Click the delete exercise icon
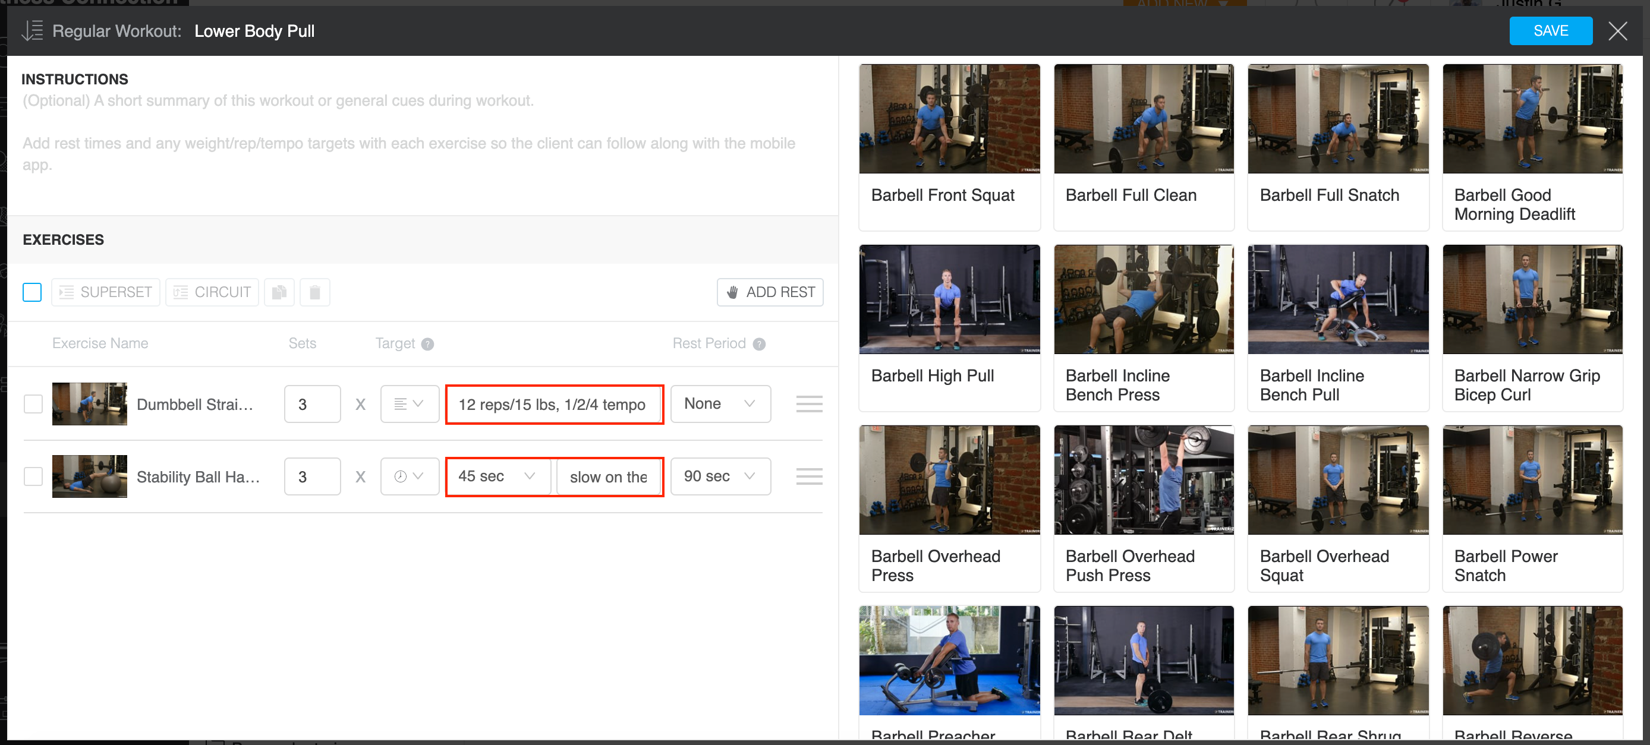This screenshot has width=1650, height=745. click(x=316, y=292)
